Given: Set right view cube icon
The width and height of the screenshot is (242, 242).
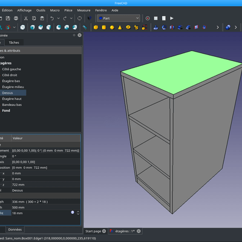Looking at the screenshot, I should click(48, 27).
